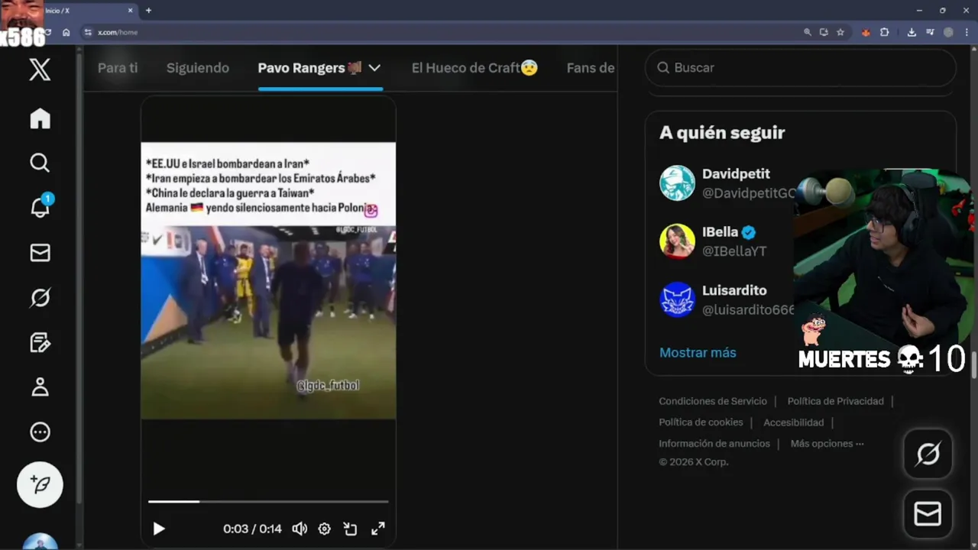Screen dimensions: 978x550
Task: Open new browser tab with plus
Action: 148,11
